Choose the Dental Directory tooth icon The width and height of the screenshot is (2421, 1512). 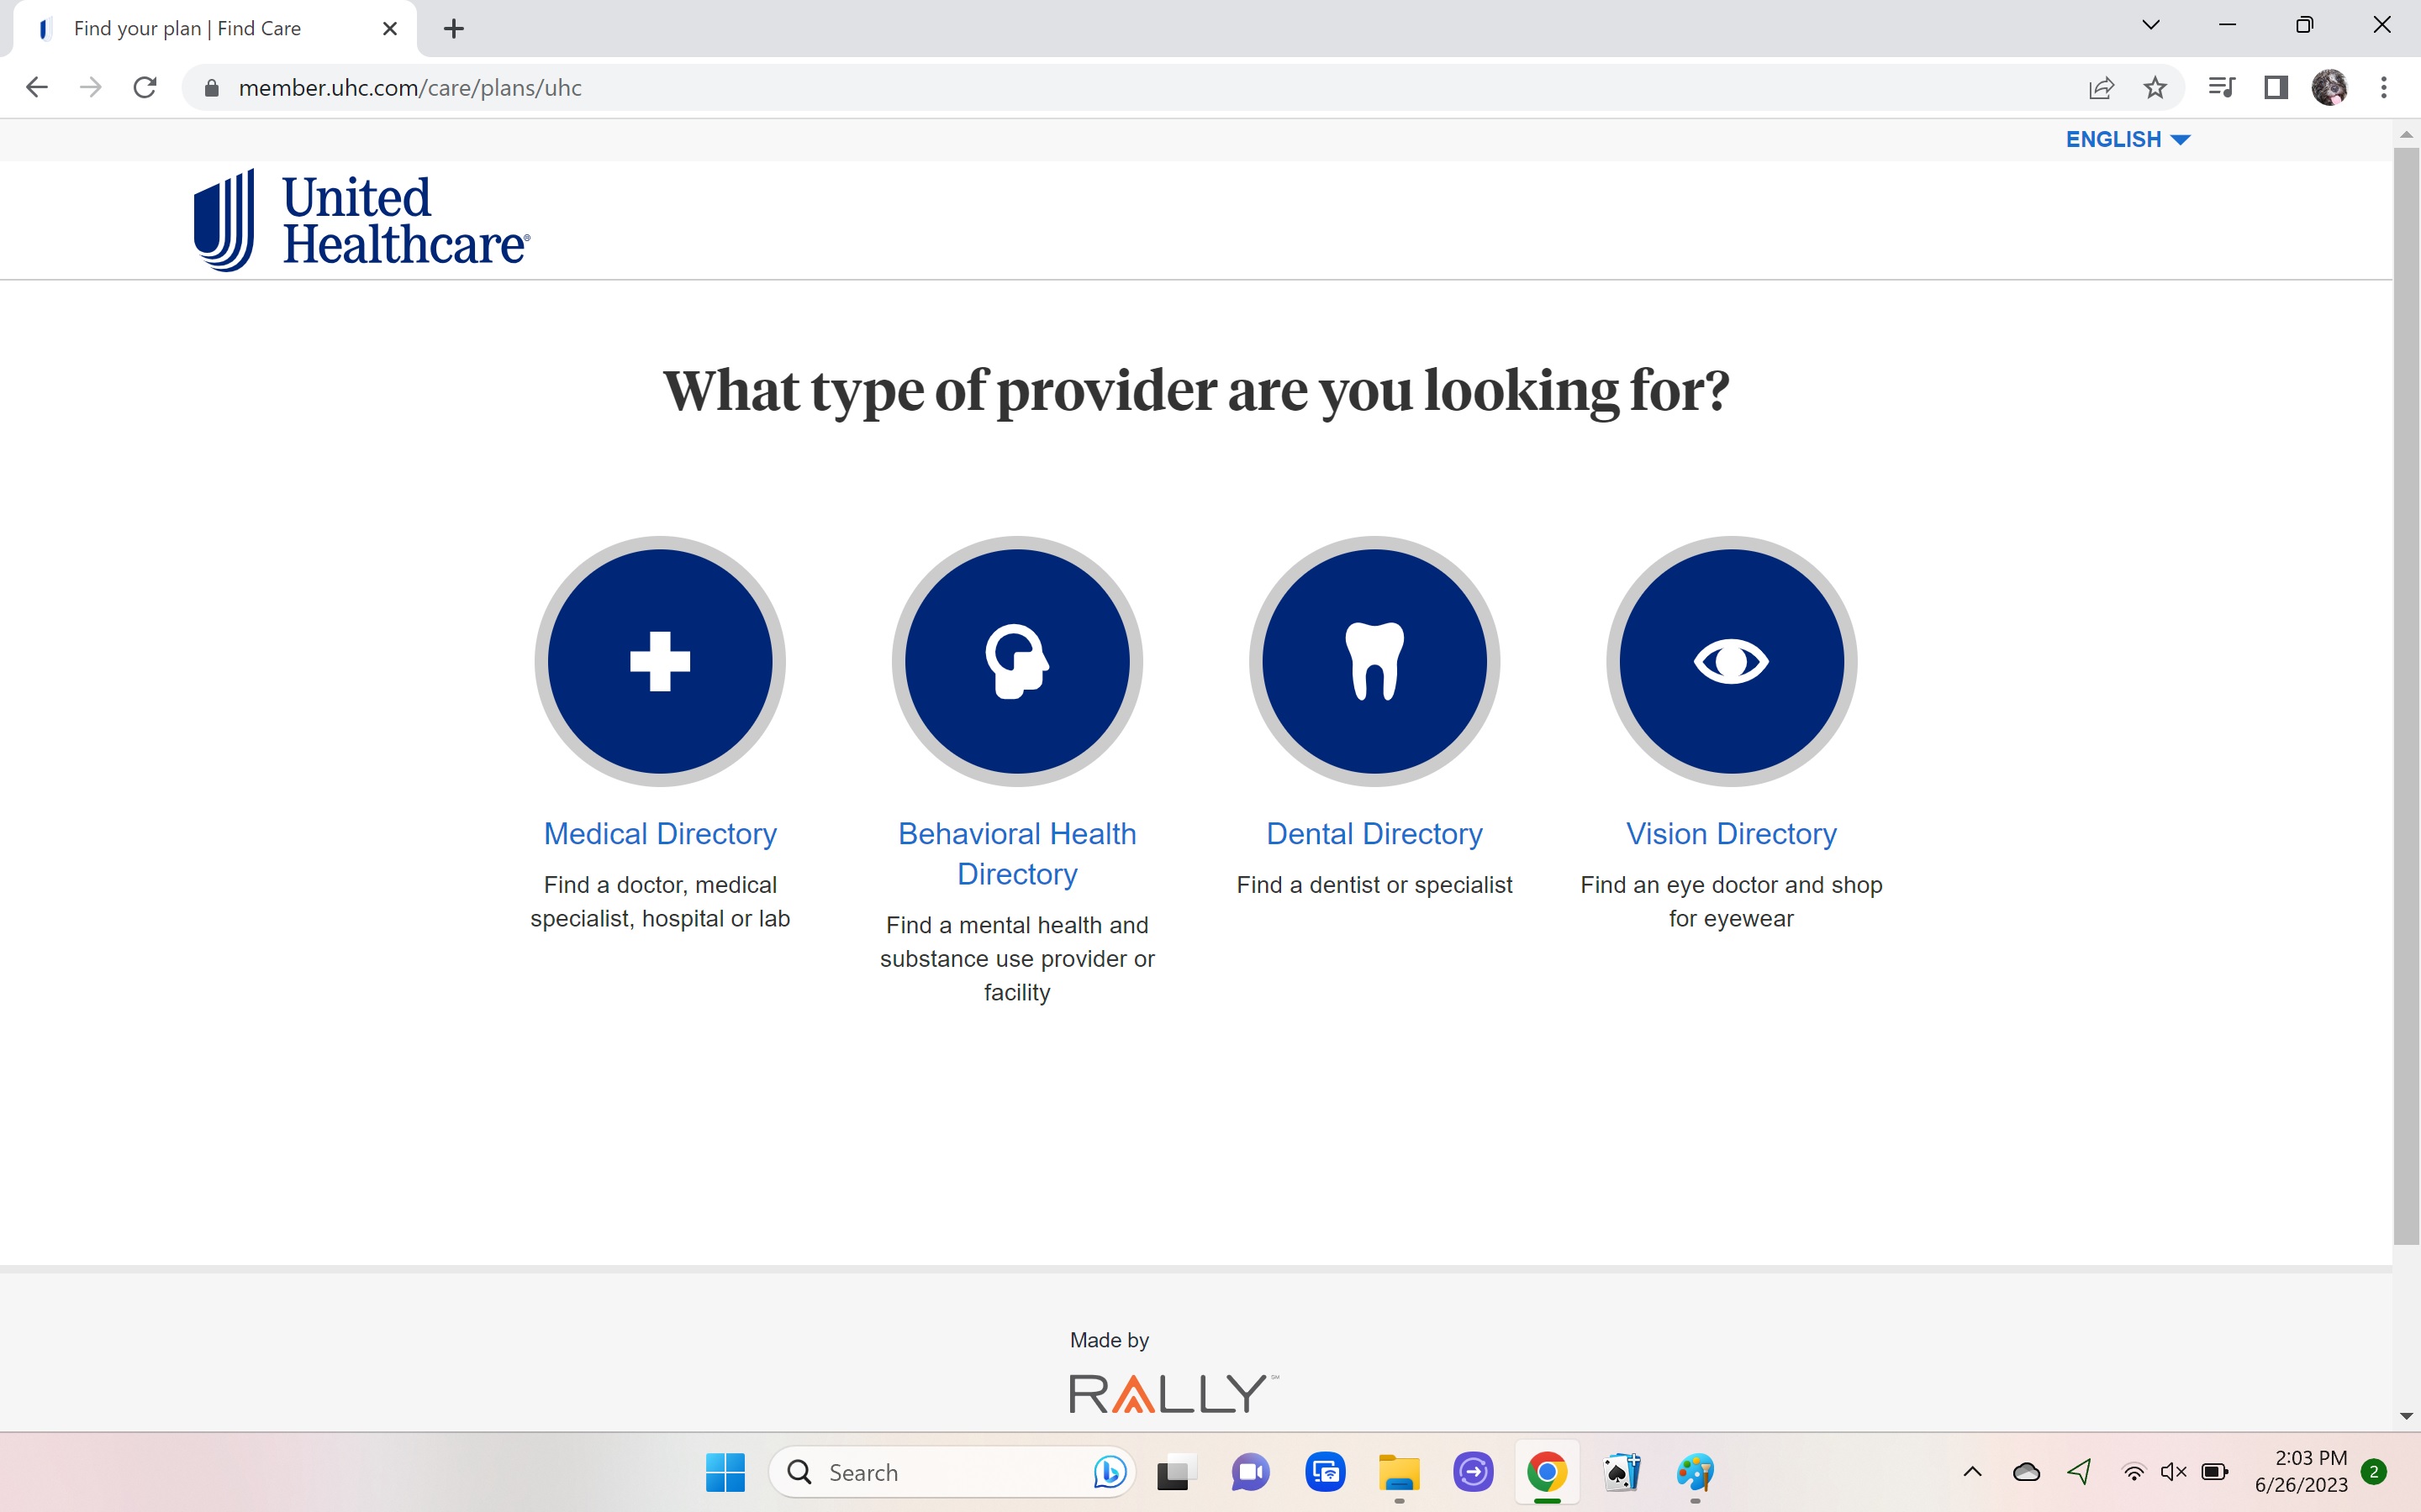point(1374,661)
